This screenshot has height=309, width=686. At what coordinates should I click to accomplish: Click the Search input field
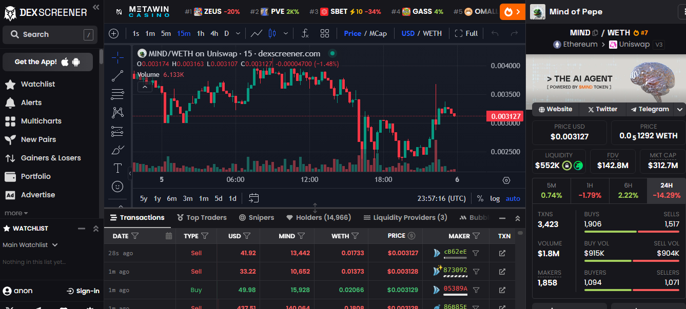(x=50, y=34)
